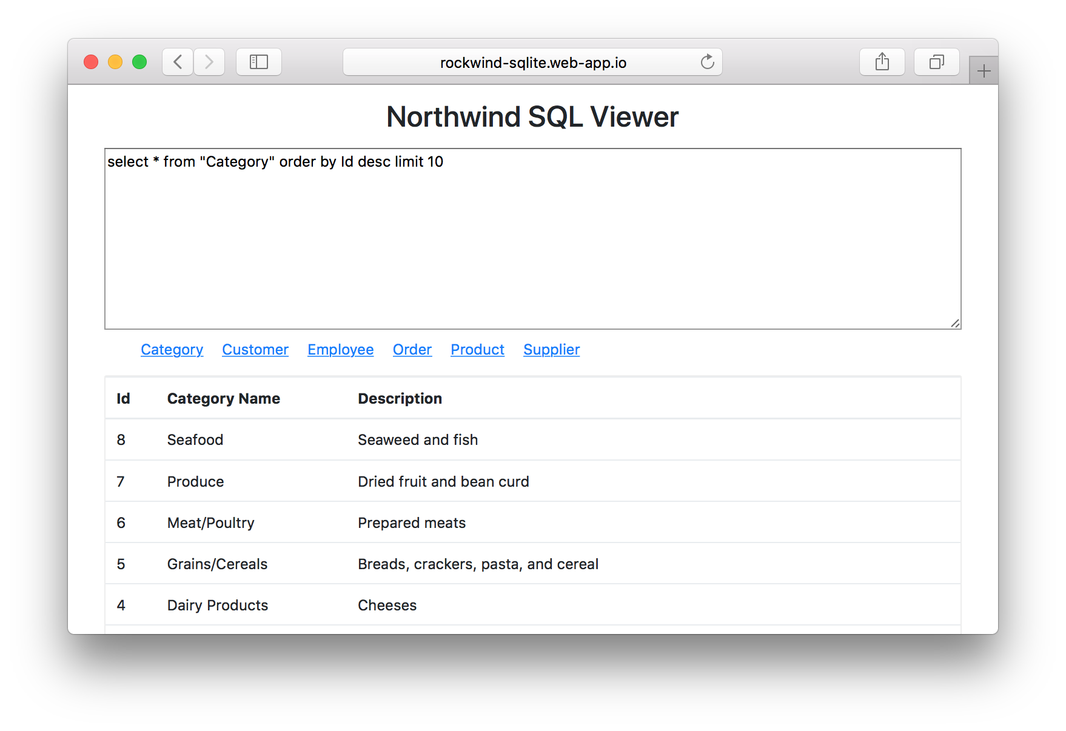
Task: Open the Product table link
Action: click(x=478, y=350)
